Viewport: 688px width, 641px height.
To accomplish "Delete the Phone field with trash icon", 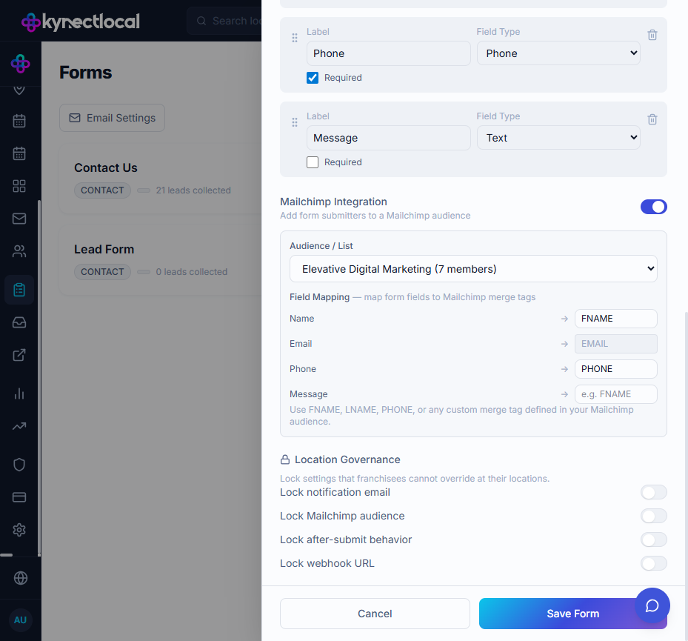I will pos(652,35).
